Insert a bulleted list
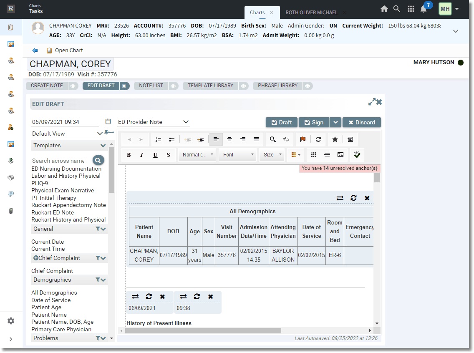Screen dimensions: 474x353 tap(172, 139)
